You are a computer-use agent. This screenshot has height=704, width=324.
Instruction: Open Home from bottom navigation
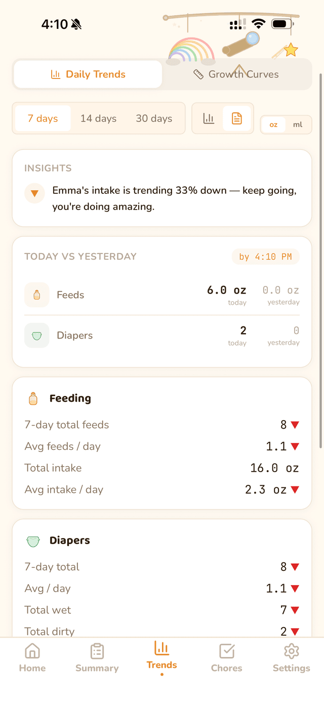[x=32, y=657]
